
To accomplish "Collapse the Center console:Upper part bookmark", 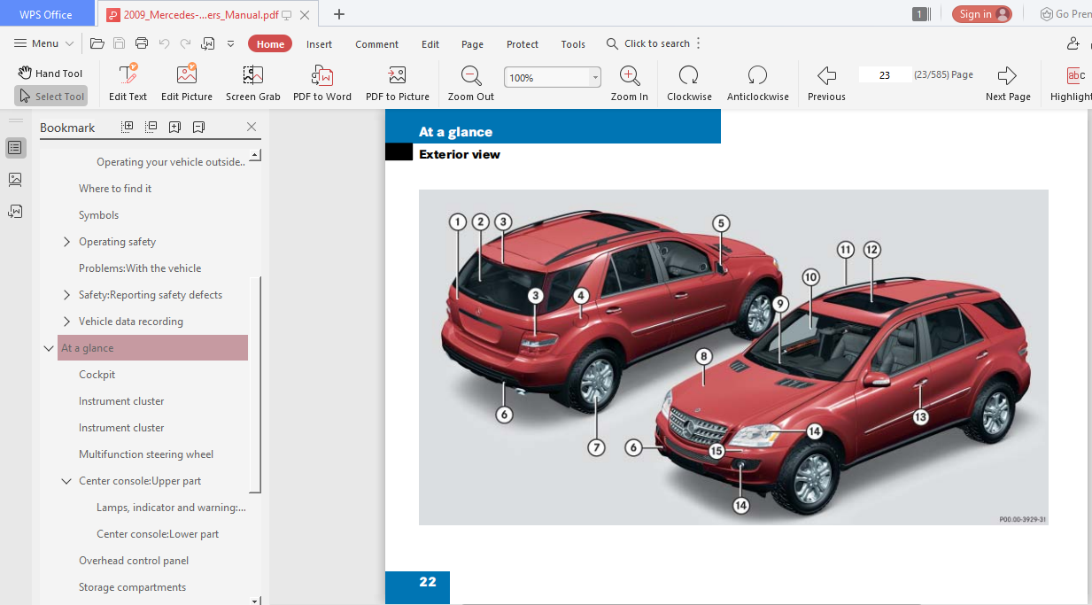I will coord(66,481).
